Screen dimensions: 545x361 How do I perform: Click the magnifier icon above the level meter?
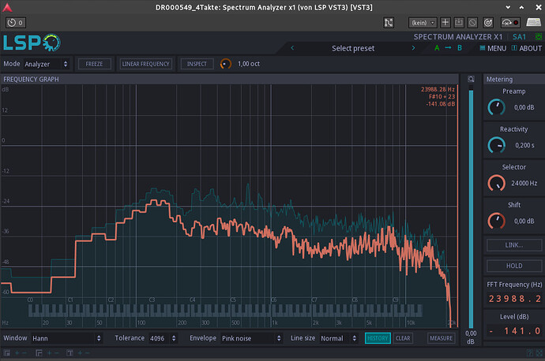(x=471, y=80)
